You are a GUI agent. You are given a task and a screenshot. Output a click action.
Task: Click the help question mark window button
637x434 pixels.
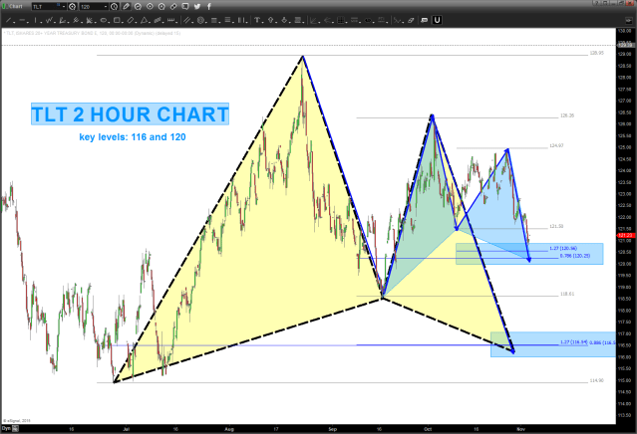(x=597, y=3)
